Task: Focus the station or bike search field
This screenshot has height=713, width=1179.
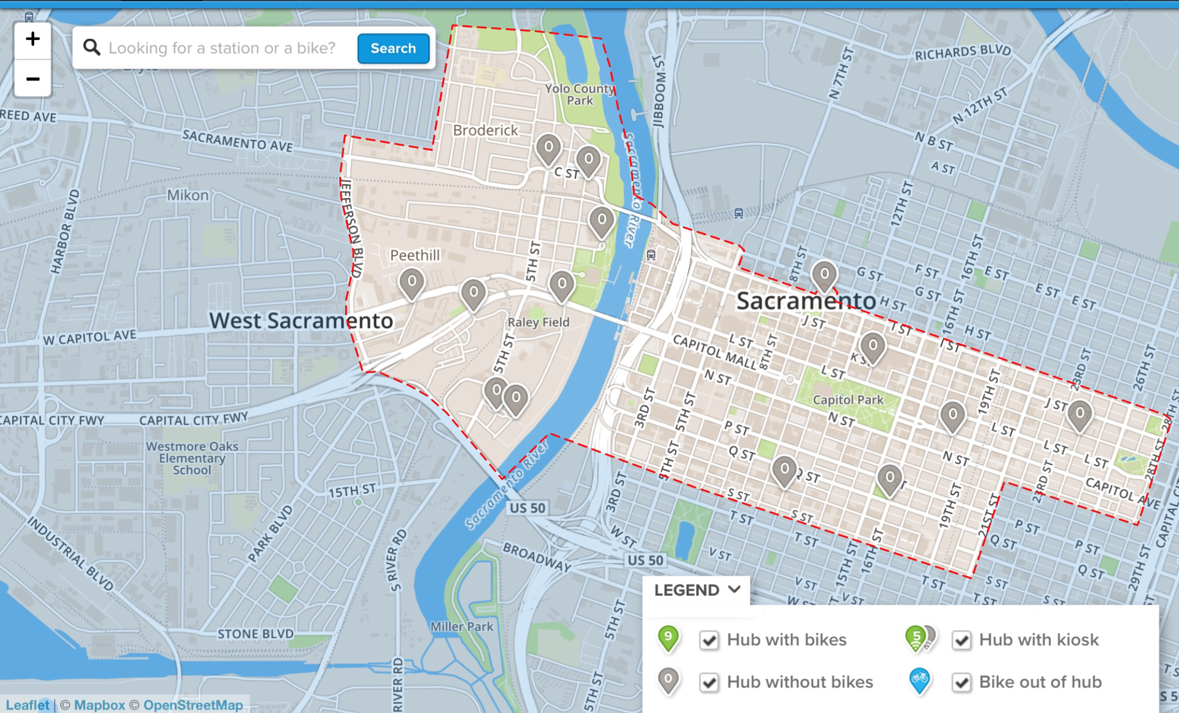Action: (223, 48)
